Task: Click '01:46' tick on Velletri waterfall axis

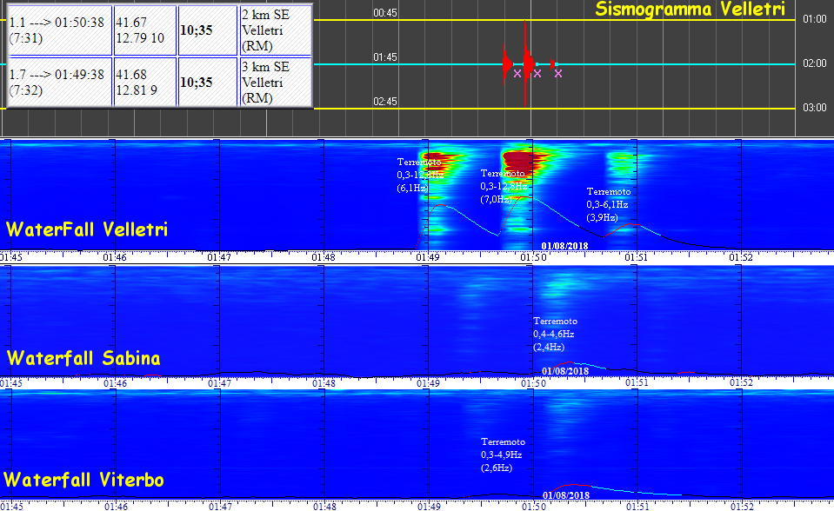Action: click(115, 257)
